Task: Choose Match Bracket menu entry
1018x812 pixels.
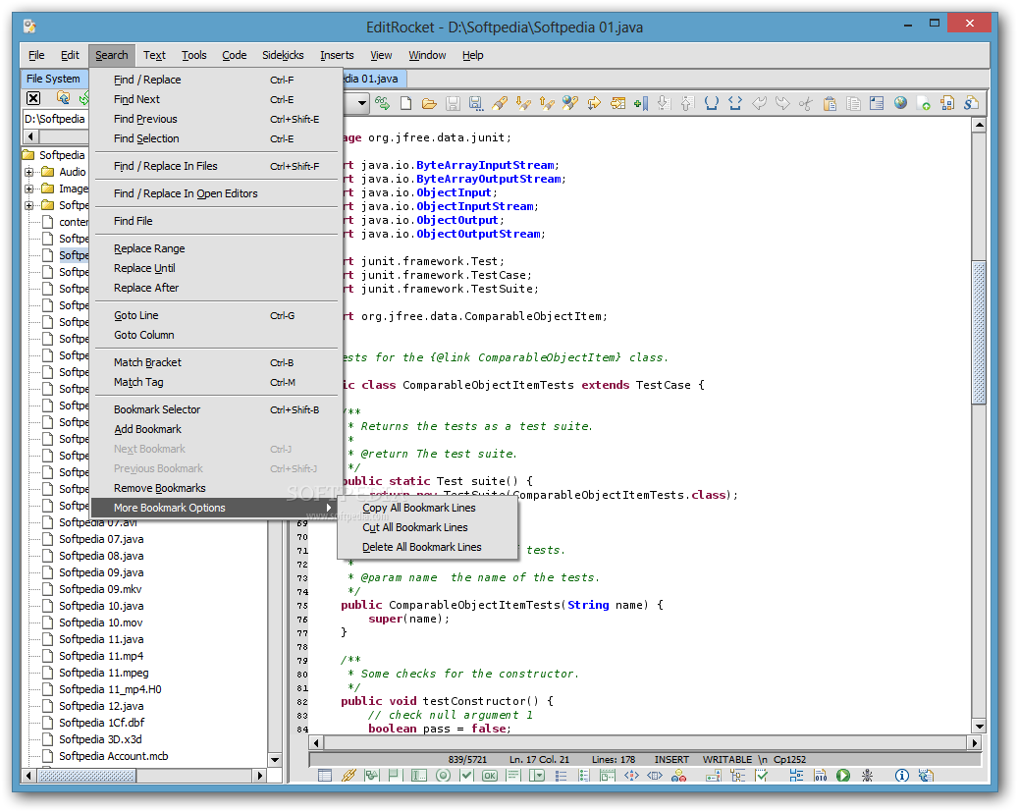Action: tap(216, 362)
